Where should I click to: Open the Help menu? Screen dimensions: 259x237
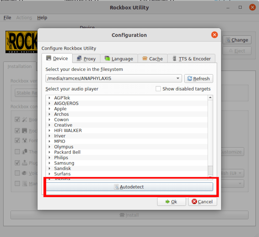[42, 17]
